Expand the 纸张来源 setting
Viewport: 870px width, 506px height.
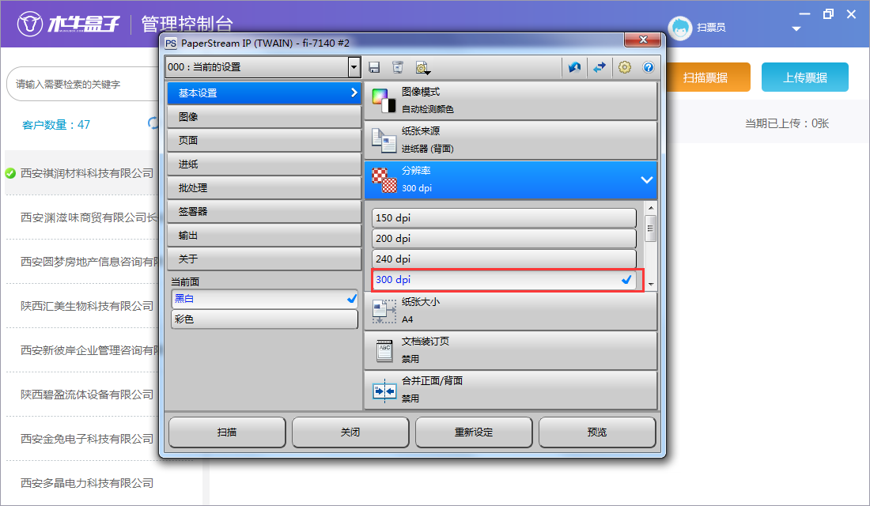pos(510,140)
